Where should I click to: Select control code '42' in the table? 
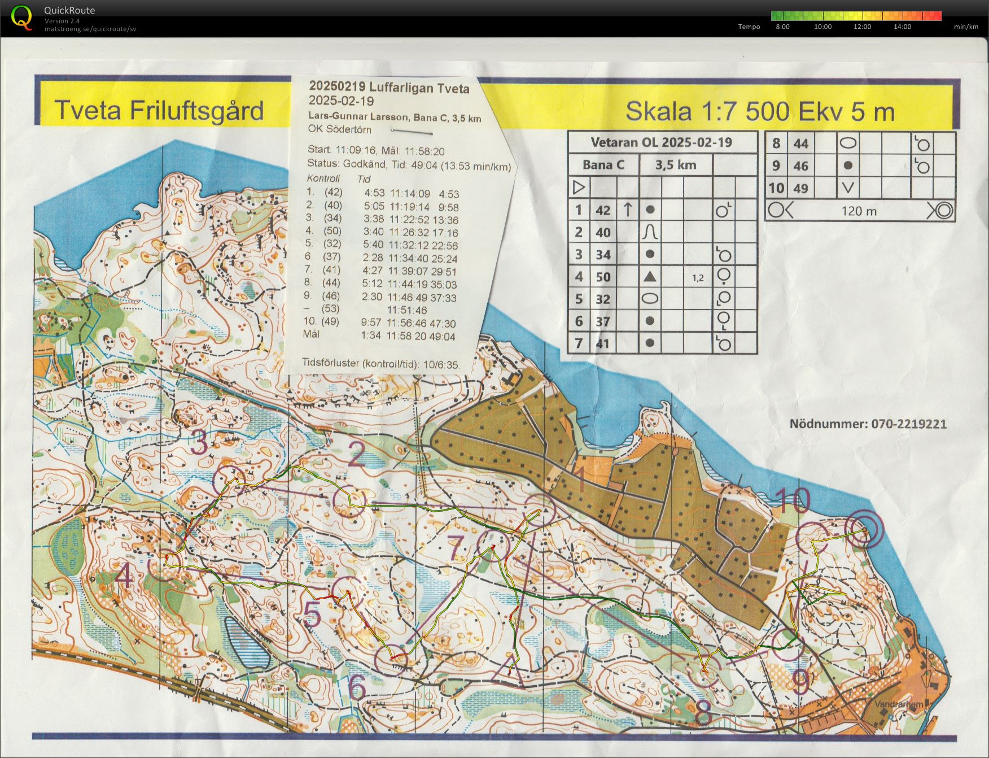pos(603,210)
